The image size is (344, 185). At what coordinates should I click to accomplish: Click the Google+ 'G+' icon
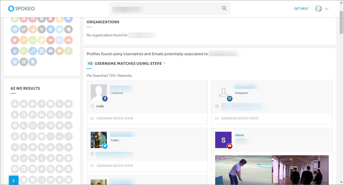(x=60, y=147)
